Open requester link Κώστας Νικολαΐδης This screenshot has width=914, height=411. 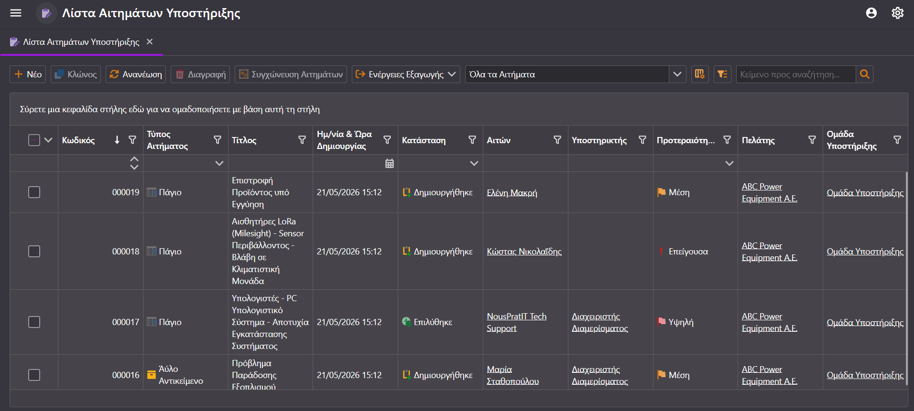[x=524, y=252]
